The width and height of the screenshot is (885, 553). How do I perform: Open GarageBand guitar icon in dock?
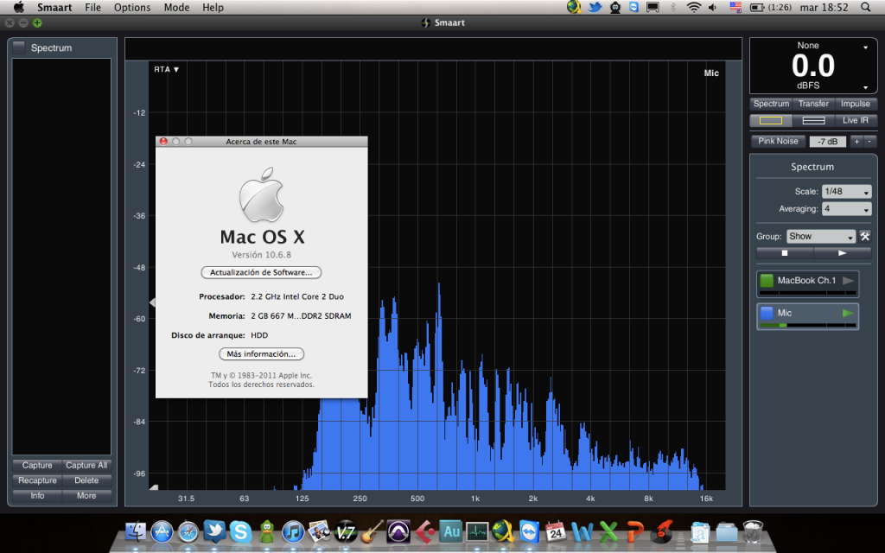click(x=372, y=531)
